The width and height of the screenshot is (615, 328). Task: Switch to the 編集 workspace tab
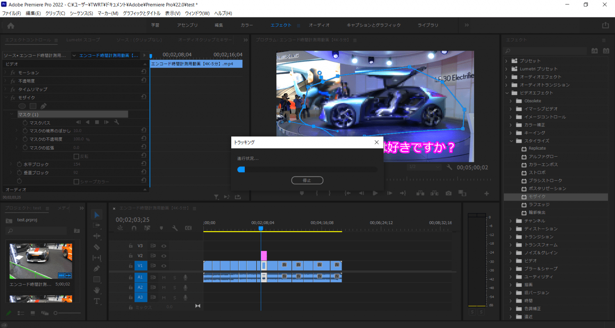pyautogui.click(x=219, y=25)
